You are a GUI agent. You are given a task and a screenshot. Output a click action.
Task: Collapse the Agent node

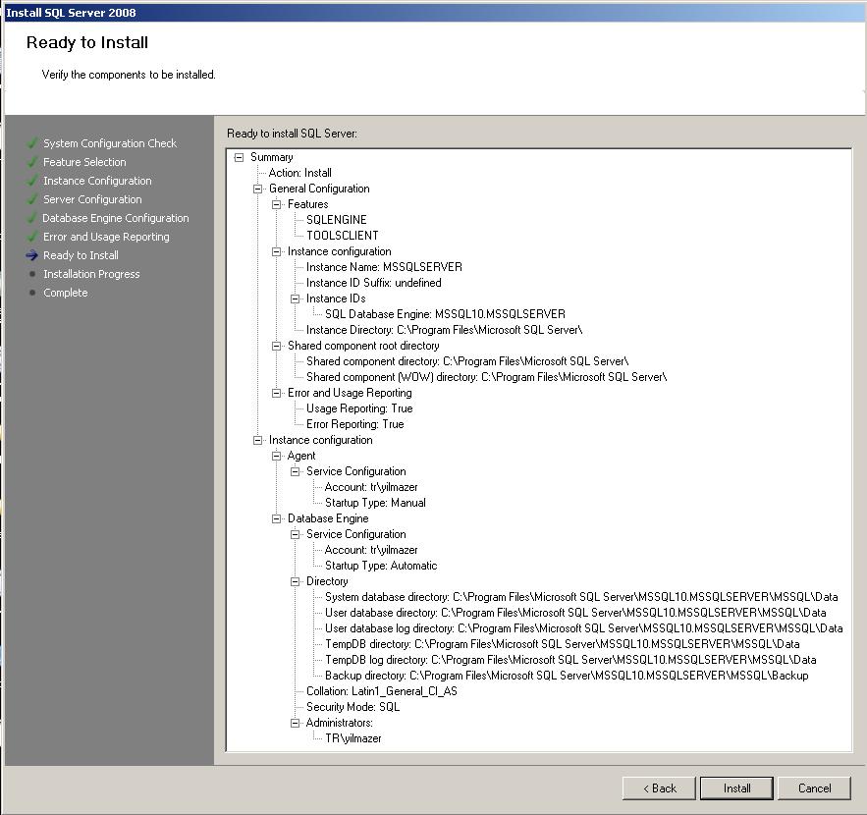[x=277, y=457]
